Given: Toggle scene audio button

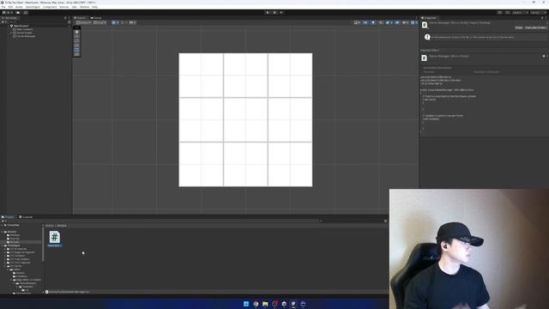Looking at the screenshot, I should point(381,23).
